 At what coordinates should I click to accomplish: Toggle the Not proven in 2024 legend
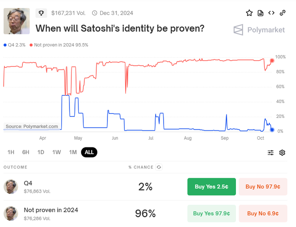point(59,45)
